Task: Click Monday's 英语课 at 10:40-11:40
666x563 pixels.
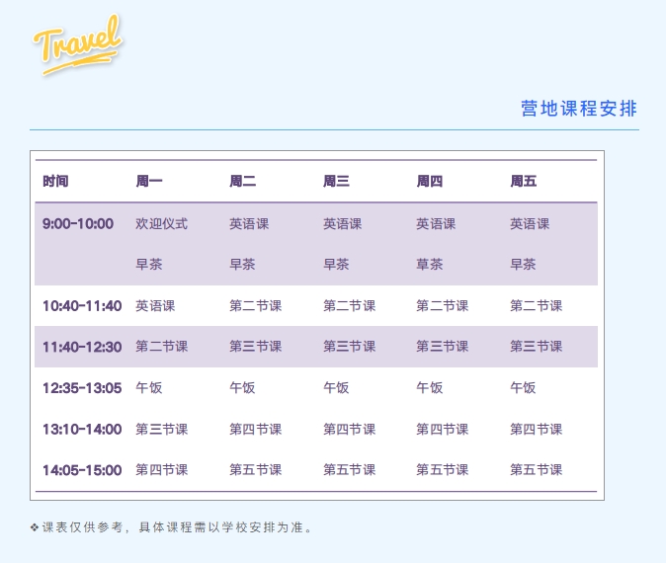Action: pyautogui.click(x=155, y=306)
